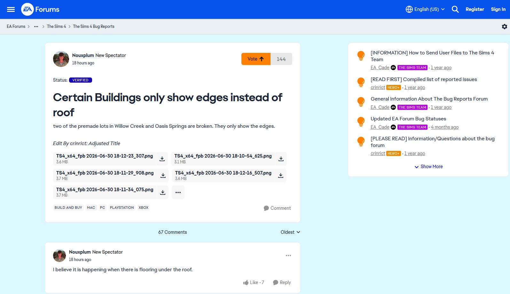
Task: Open crinrict profile under Compiled list post
Action: (x=378, y=87)
